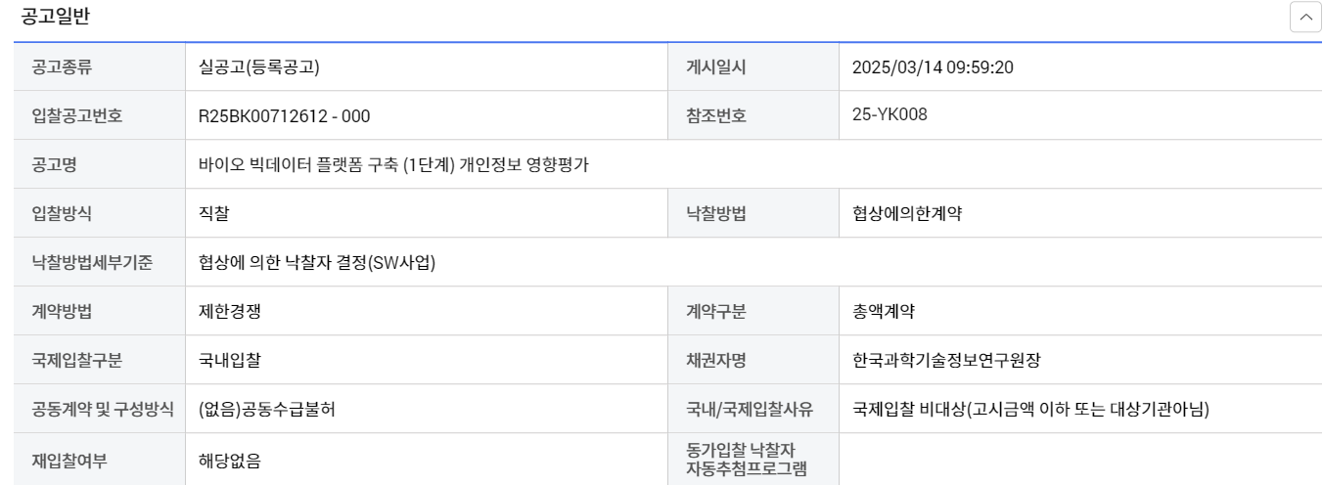This screenshot has width=1323, height=485.
Task: Click the 재입찰여부 label cell
Action: point(100,459)
